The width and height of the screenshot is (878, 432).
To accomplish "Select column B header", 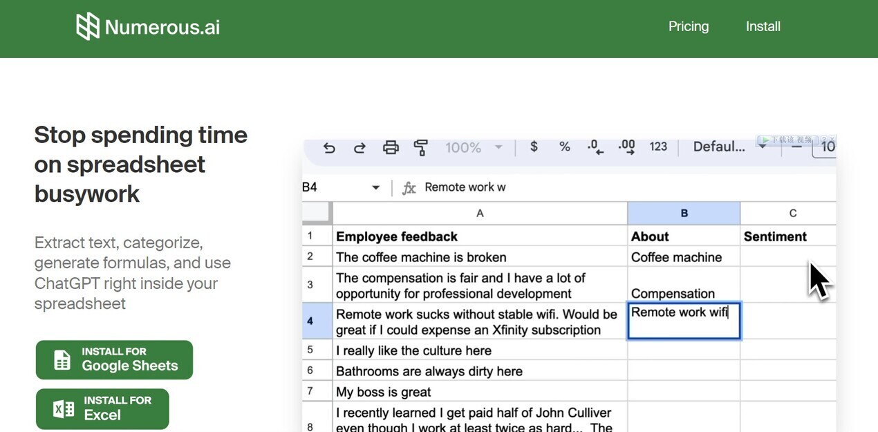I will pyautogui.click(x=684, y=213).
